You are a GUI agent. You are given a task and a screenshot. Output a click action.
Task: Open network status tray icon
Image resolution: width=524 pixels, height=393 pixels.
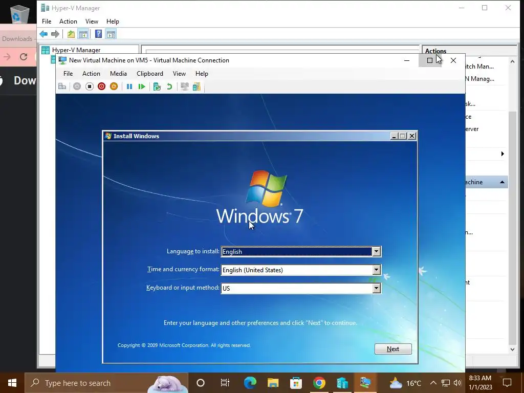[446, 383]
